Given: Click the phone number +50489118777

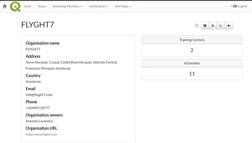Looking at the screenshot, I should (x=38, y=108).
